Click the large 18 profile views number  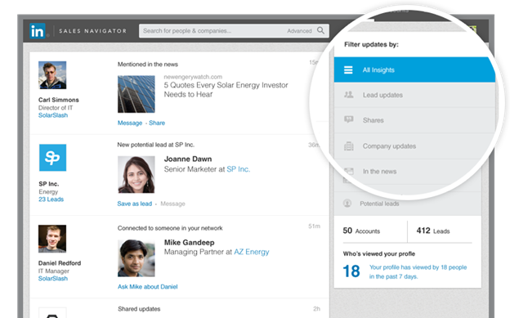click(351, 271)
